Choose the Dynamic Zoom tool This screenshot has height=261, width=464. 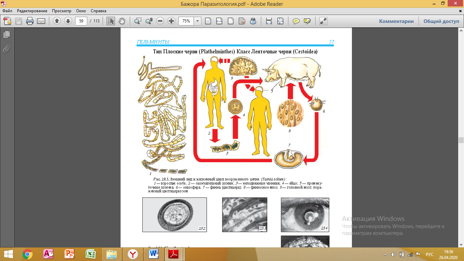[149, 21]
